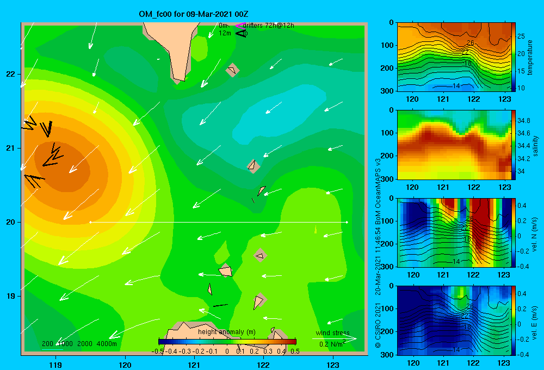544x370 pixels.
Task: Click the main map latitude label 19
Action: (11, 296)
